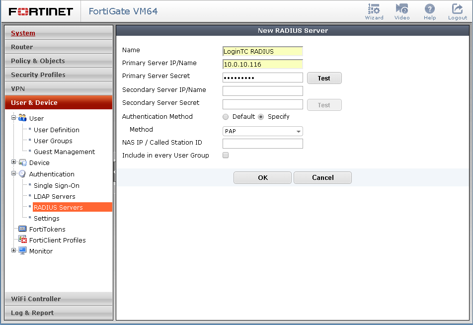Viewport: 473px width, 325px height.
Task: Test the primary server secret
Action: tap(324, 78)
